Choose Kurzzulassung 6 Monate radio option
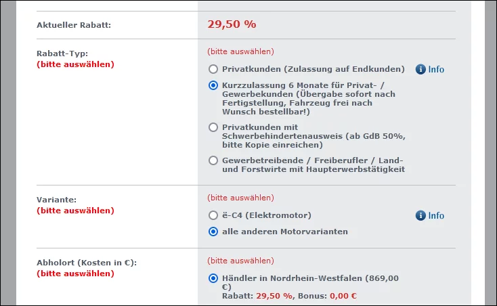Image resolution: width=497 pixels, height=306 pixels. (213, 86)
